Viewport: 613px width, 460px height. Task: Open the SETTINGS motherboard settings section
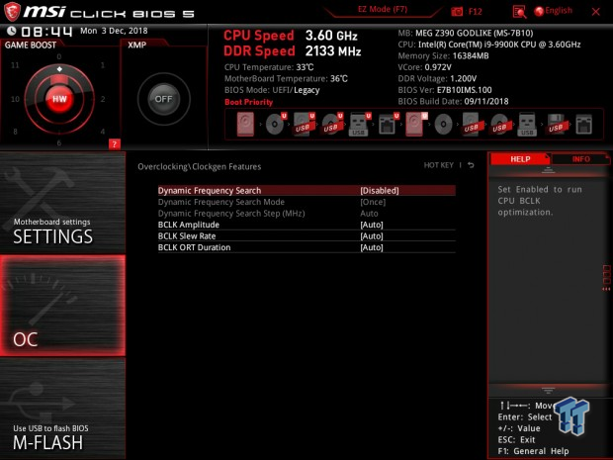(62, 203)
